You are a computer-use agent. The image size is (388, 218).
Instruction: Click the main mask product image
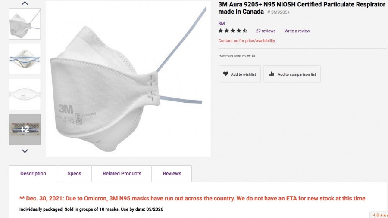tap(128, 82)
